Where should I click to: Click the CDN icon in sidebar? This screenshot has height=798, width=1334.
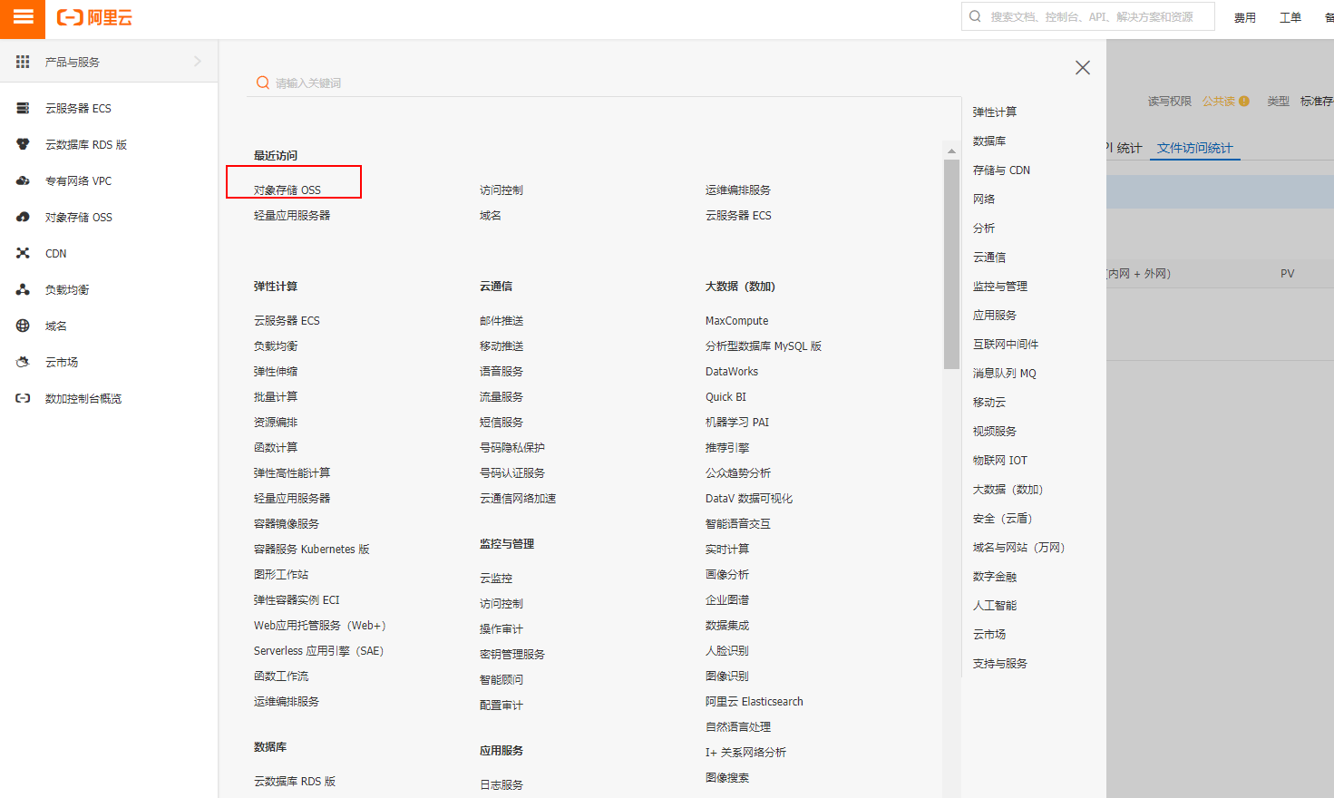click(23, 253)
